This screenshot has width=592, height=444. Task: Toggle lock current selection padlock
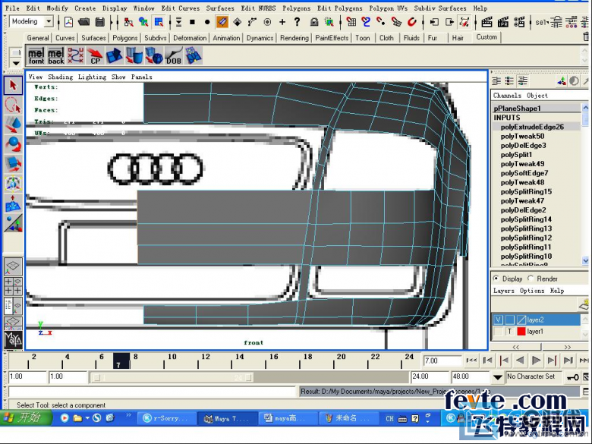(x=314, y=22)
